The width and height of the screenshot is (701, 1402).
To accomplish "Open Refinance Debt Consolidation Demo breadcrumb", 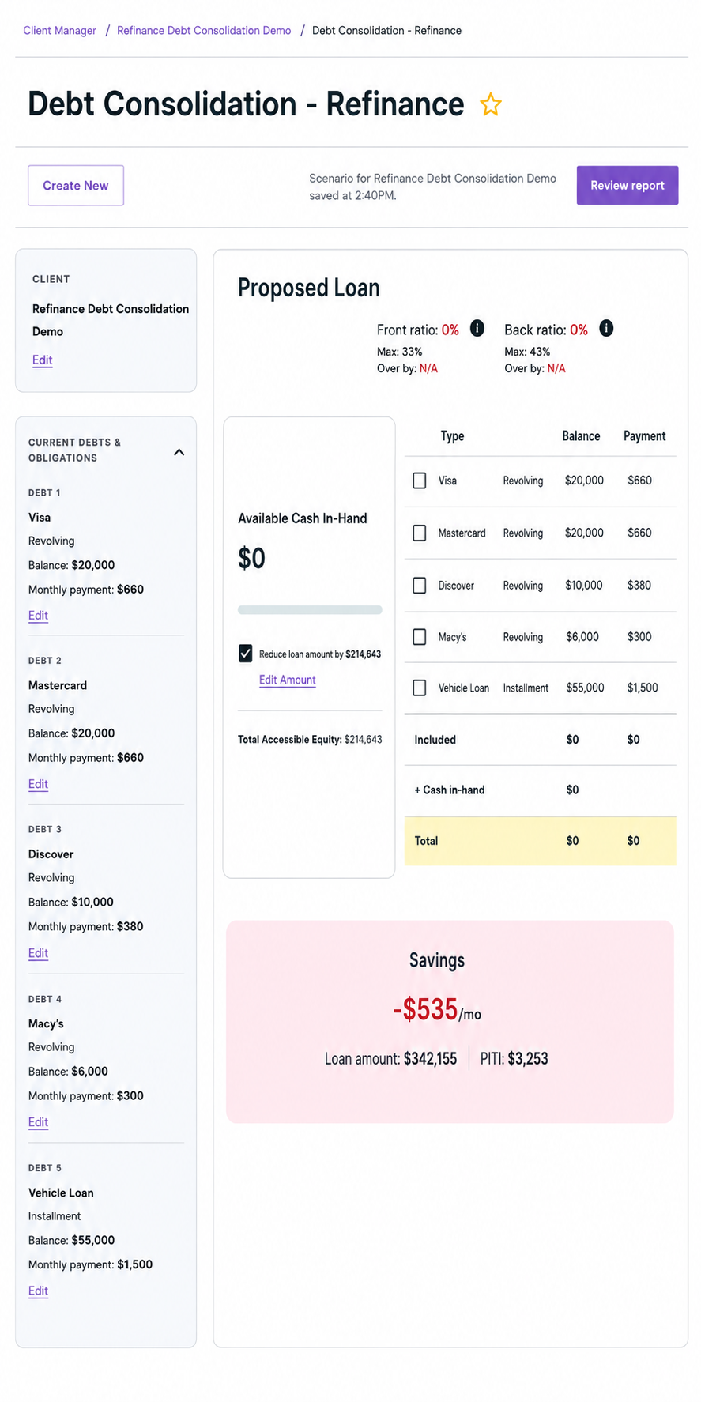I will click(x=204, y=31).
